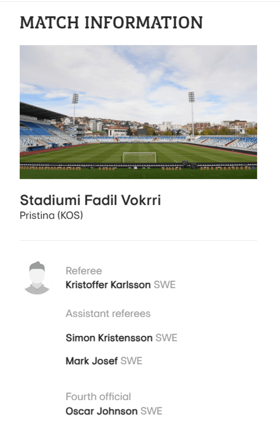This screenshot has height=435, width=280.
Task: Click the Assistant referees label
Action: click(x=108, y=313)
